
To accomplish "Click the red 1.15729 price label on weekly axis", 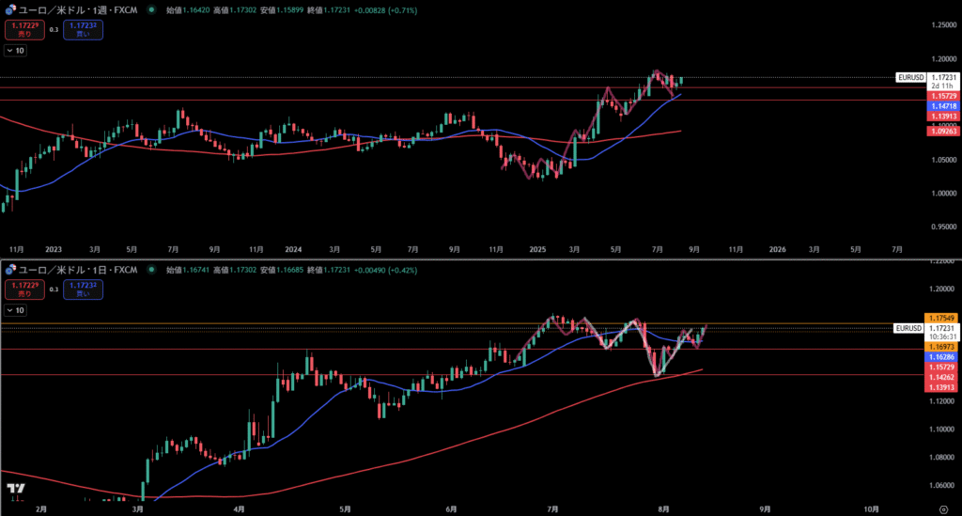I will pos(943,96).
